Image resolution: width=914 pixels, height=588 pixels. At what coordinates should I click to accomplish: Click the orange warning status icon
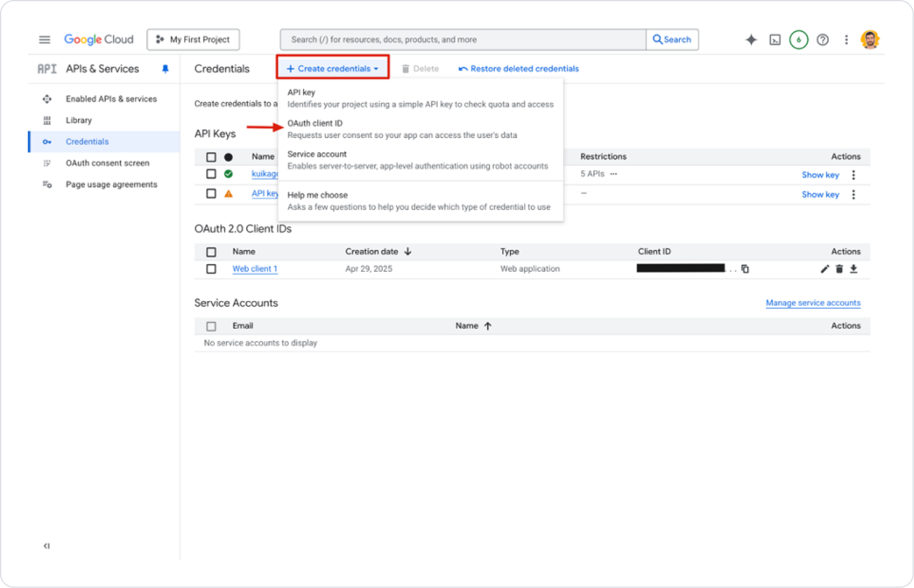228,193
